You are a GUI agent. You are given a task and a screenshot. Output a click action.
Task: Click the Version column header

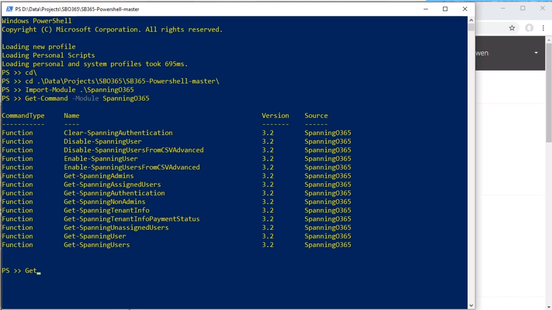(x=275, y=116)
